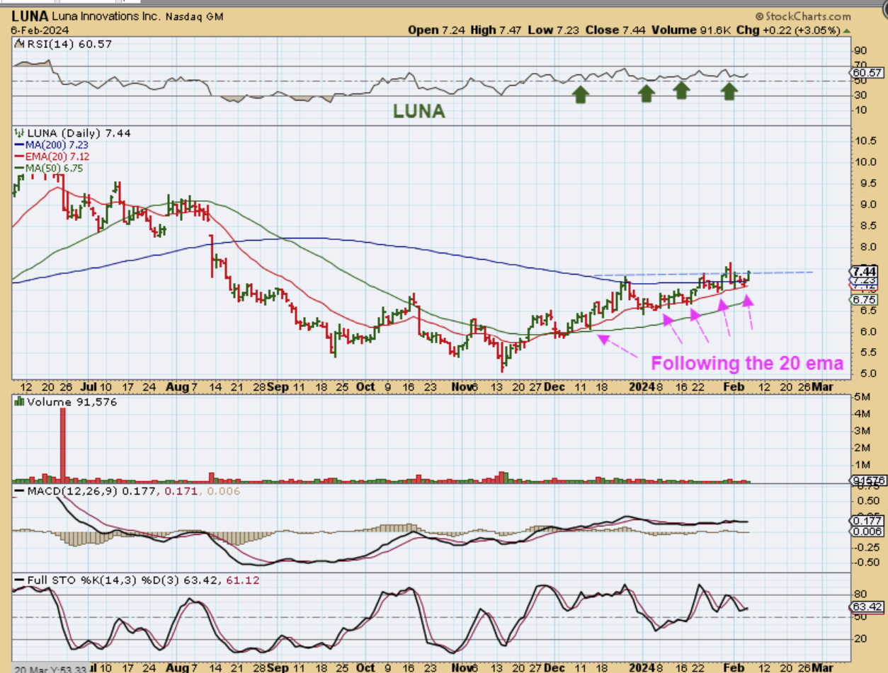Click the LUNA (Daily) 7.44 legend entry
Image resolution: width=888 pixels, height=673 pixels.
click(x=72, y=133)
